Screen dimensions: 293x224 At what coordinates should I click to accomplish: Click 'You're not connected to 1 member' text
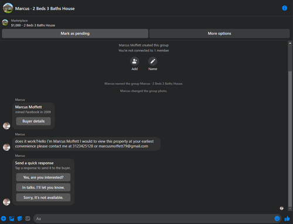[144, 50]
